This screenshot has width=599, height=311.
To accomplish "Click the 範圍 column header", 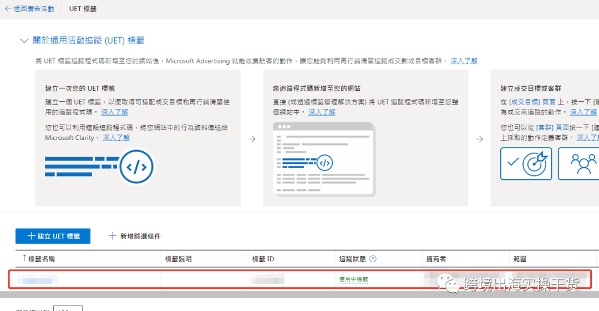I will [520, 259].
